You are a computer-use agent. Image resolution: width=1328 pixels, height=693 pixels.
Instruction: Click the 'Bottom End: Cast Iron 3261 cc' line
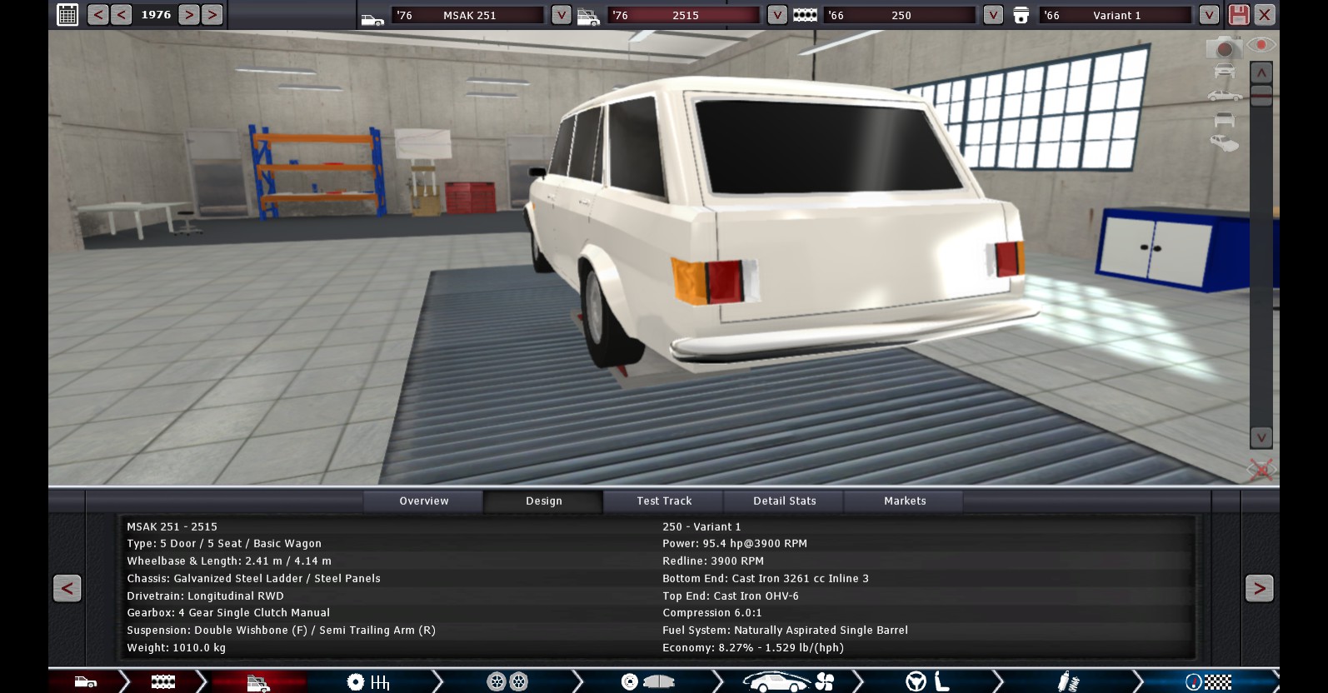point(766,578)
